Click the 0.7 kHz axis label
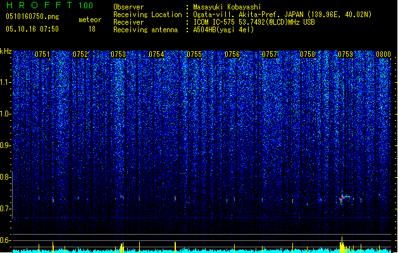The image size is (398, 253). point(6,209)
